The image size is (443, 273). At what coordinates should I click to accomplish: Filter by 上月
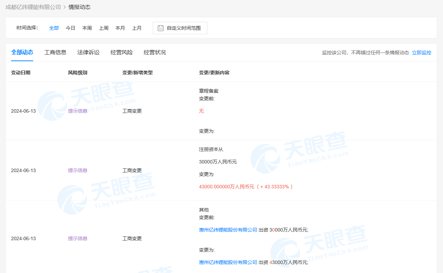click(137, 28)
